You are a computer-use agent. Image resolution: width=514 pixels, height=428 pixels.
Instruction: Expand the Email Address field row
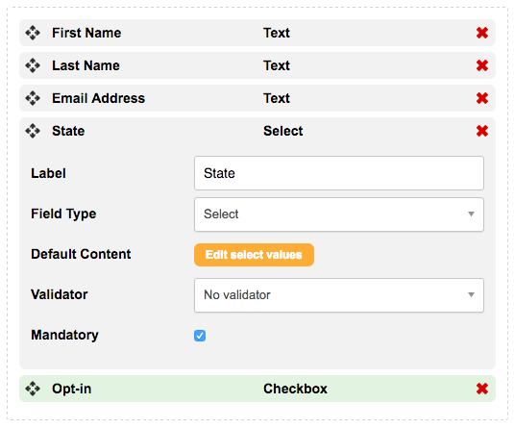click(257, 98)
